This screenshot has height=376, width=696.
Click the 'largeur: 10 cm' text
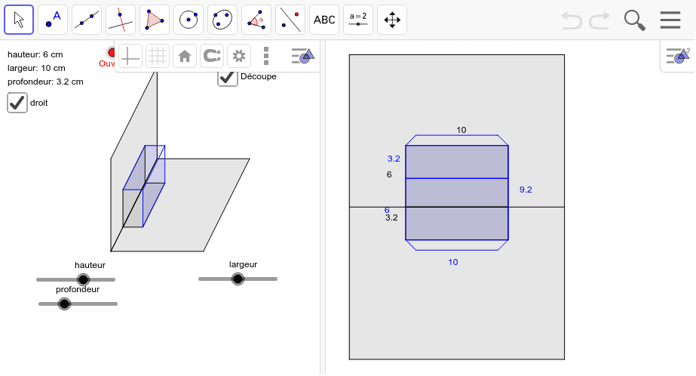point(36,68)
